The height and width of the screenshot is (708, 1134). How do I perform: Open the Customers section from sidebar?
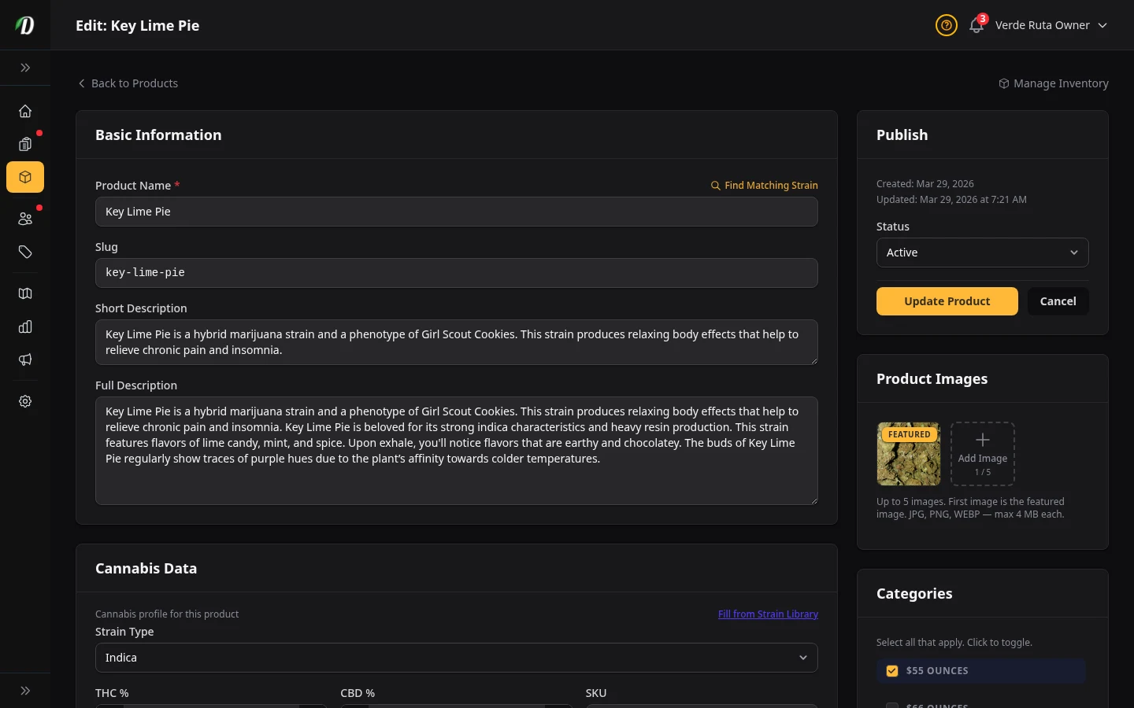pos(24,219)
